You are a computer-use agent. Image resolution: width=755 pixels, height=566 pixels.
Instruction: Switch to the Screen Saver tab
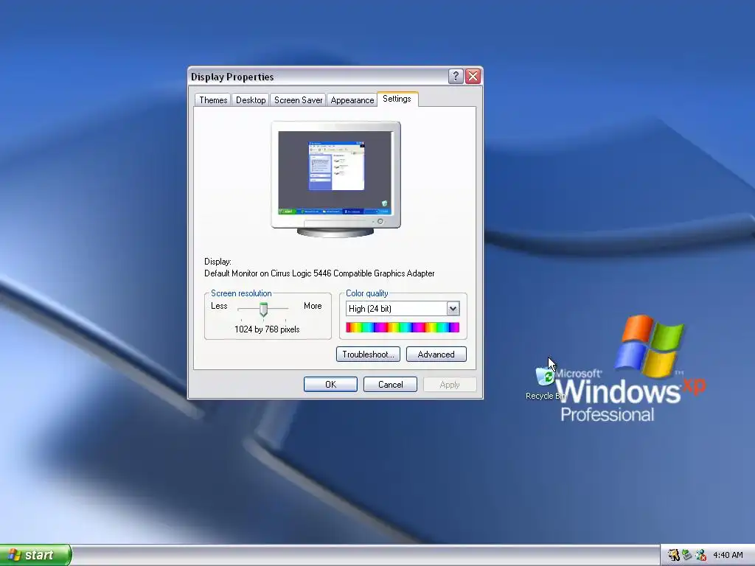coord(298,100)
